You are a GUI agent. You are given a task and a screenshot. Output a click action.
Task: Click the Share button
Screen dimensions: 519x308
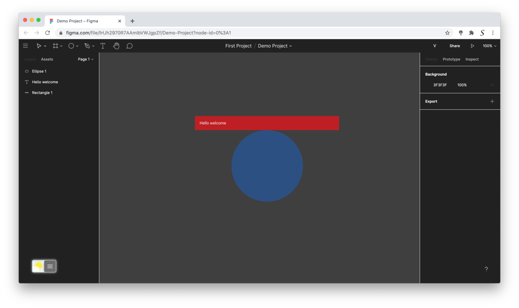tap(454, 46)
